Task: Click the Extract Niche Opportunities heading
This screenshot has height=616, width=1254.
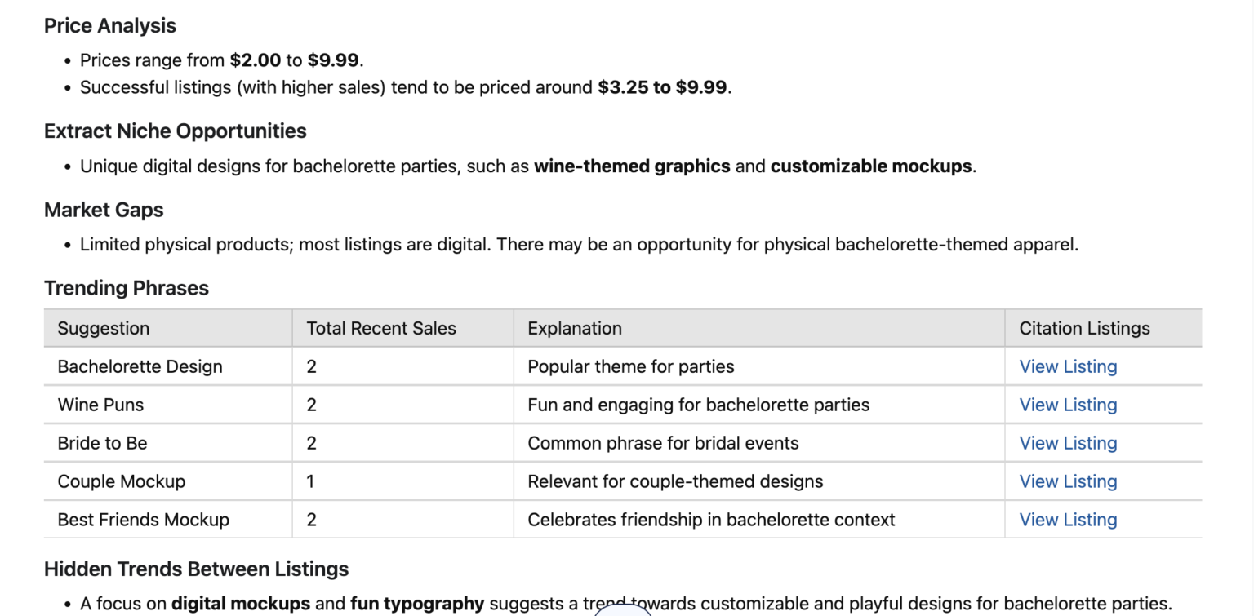Action: point(176,131)
